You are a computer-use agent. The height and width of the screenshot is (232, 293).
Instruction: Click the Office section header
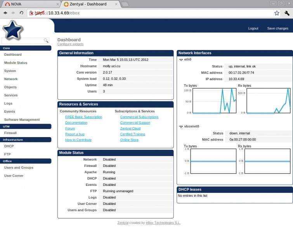tap(26, 161)
